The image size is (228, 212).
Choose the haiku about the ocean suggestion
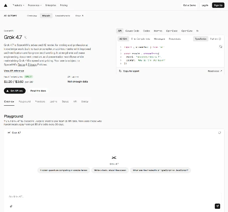click(110, 170)
